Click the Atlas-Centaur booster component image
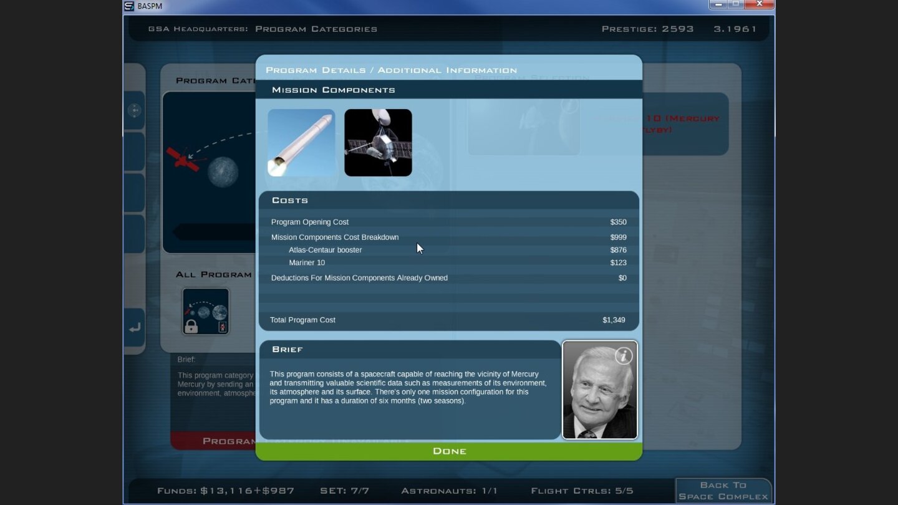898x505 pixels. (x=301, y=142)
